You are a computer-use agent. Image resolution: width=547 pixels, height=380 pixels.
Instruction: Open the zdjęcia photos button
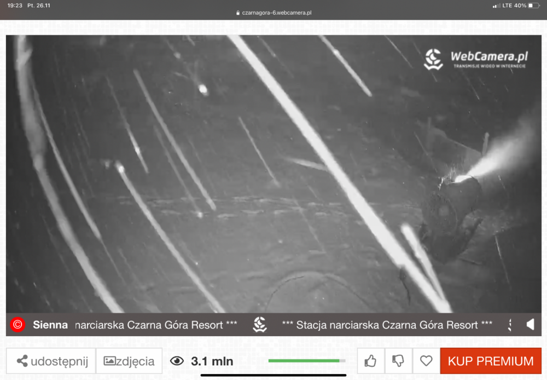point(129,361)
